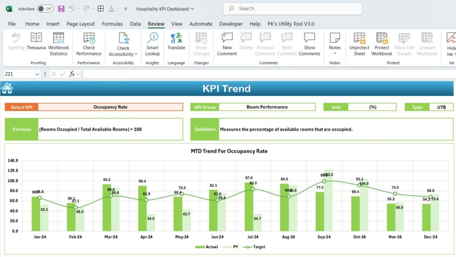The height and width of the screenshot is (257, 456).
Task: Open the Help tab
Action: (x=255, y=24)
